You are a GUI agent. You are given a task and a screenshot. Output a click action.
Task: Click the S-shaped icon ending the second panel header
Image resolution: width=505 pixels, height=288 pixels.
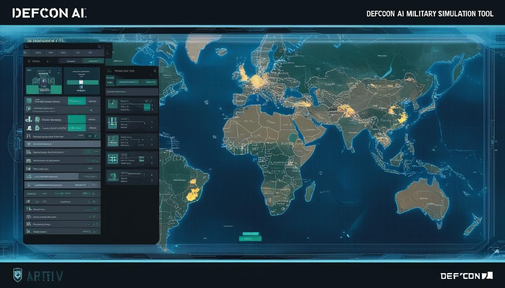155,70
